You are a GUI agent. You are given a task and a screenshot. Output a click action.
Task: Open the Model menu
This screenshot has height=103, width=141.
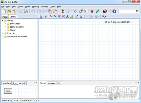tap(27, 6)
